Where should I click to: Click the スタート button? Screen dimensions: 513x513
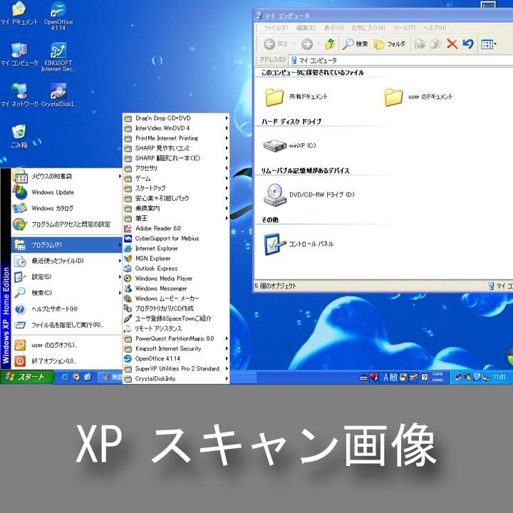coord(27,377)
